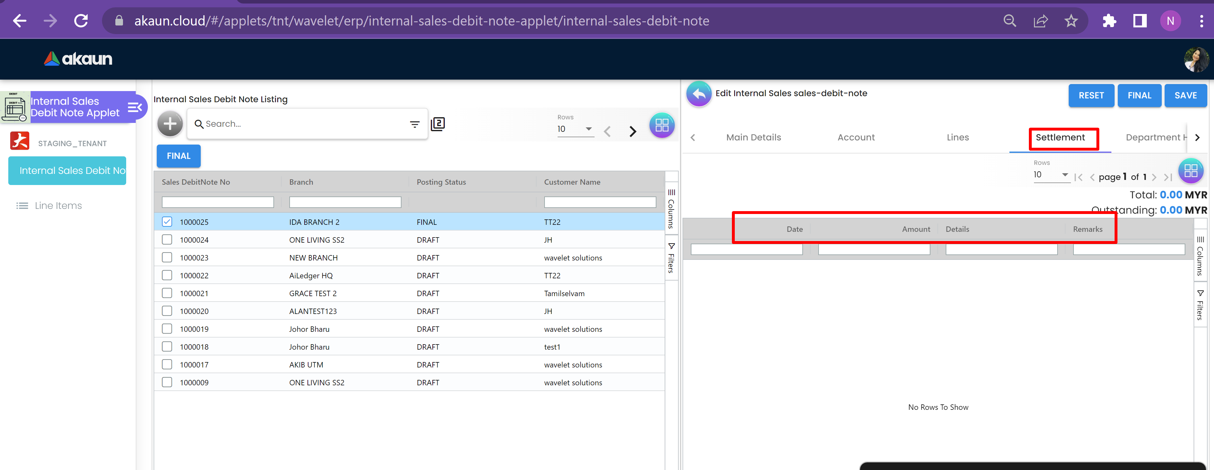Open the listing Rows per page dropdown
The width and height of the screenshot is (1214, 470).
[x=575, y=129]
